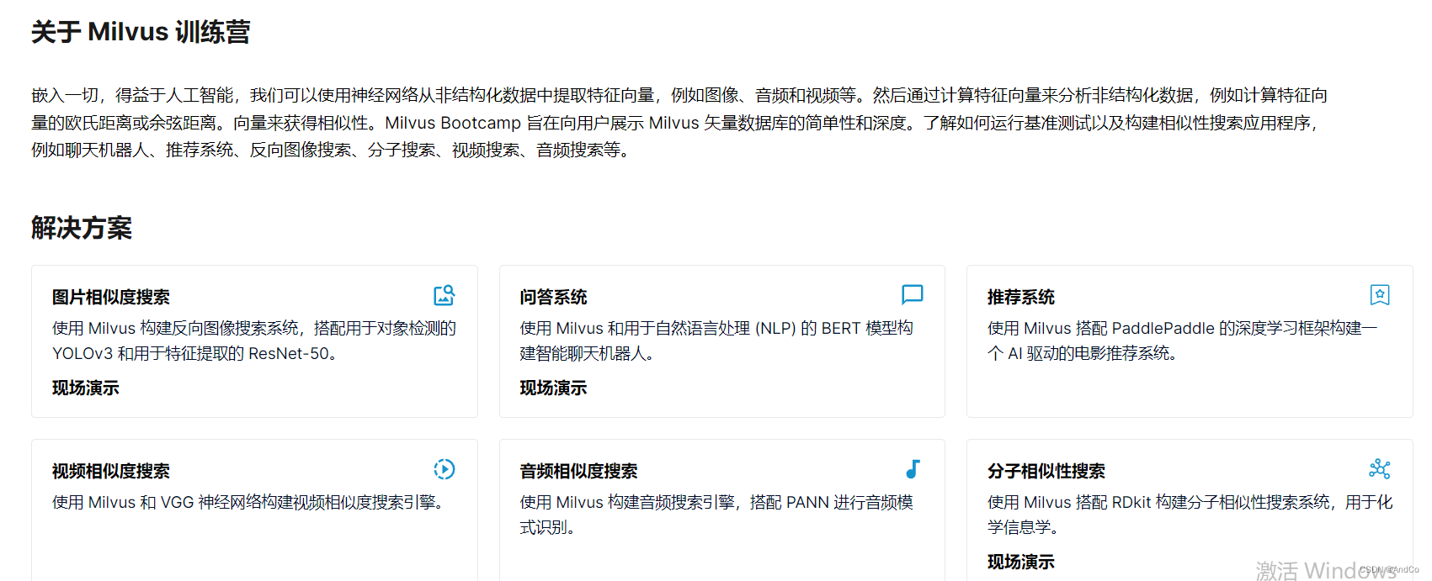
Task: Click the image search icon on 图片相似度搜索 card
Action: coord(445,295)
